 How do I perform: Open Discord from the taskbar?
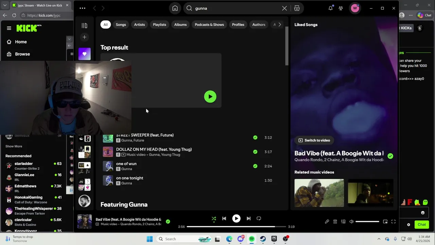point(240,239)
